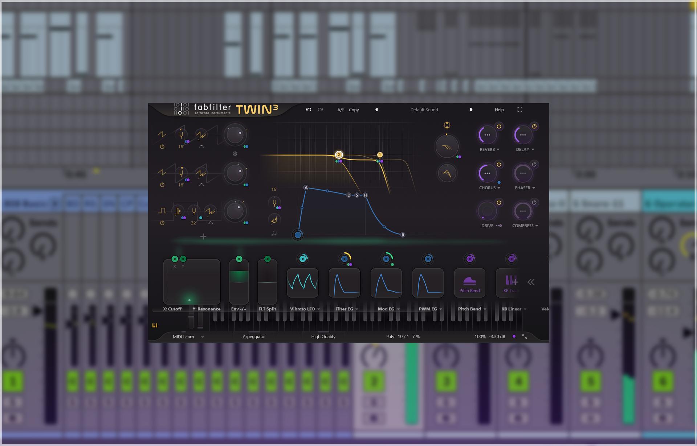697x446 pixels.
Task: Open the Default Sound preset menu
Action: 424,110
